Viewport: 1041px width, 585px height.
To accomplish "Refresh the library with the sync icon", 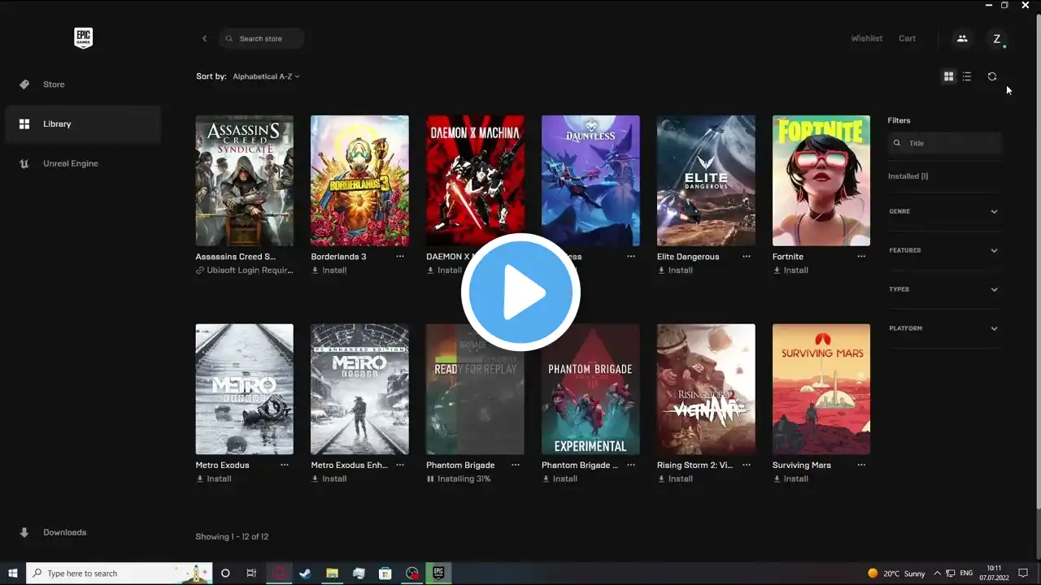I will tap(992, 76).
